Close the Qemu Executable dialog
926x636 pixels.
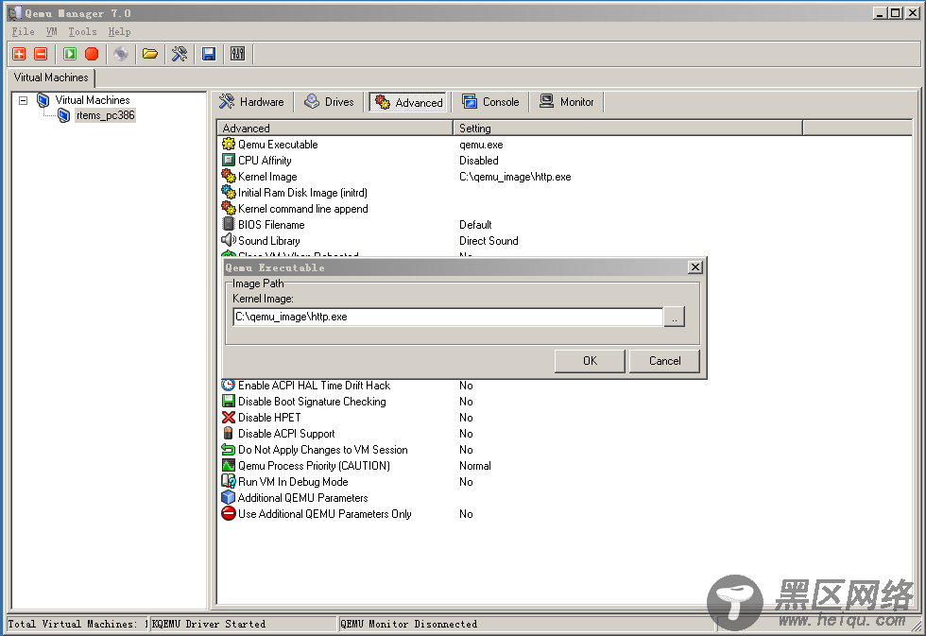[695, 267]
